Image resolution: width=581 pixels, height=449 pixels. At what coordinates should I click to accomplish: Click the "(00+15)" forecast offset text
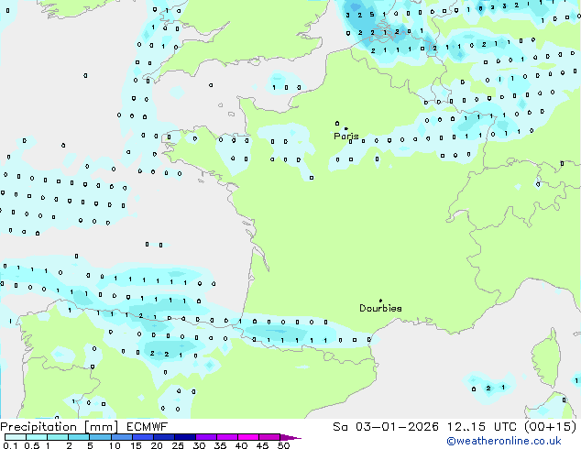click(551, 427)
